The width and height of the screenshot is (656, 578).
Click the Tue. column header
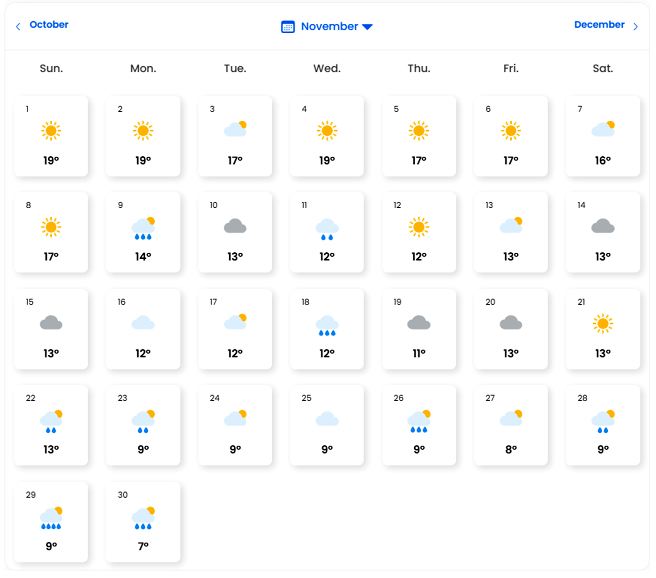pos(235,68)
